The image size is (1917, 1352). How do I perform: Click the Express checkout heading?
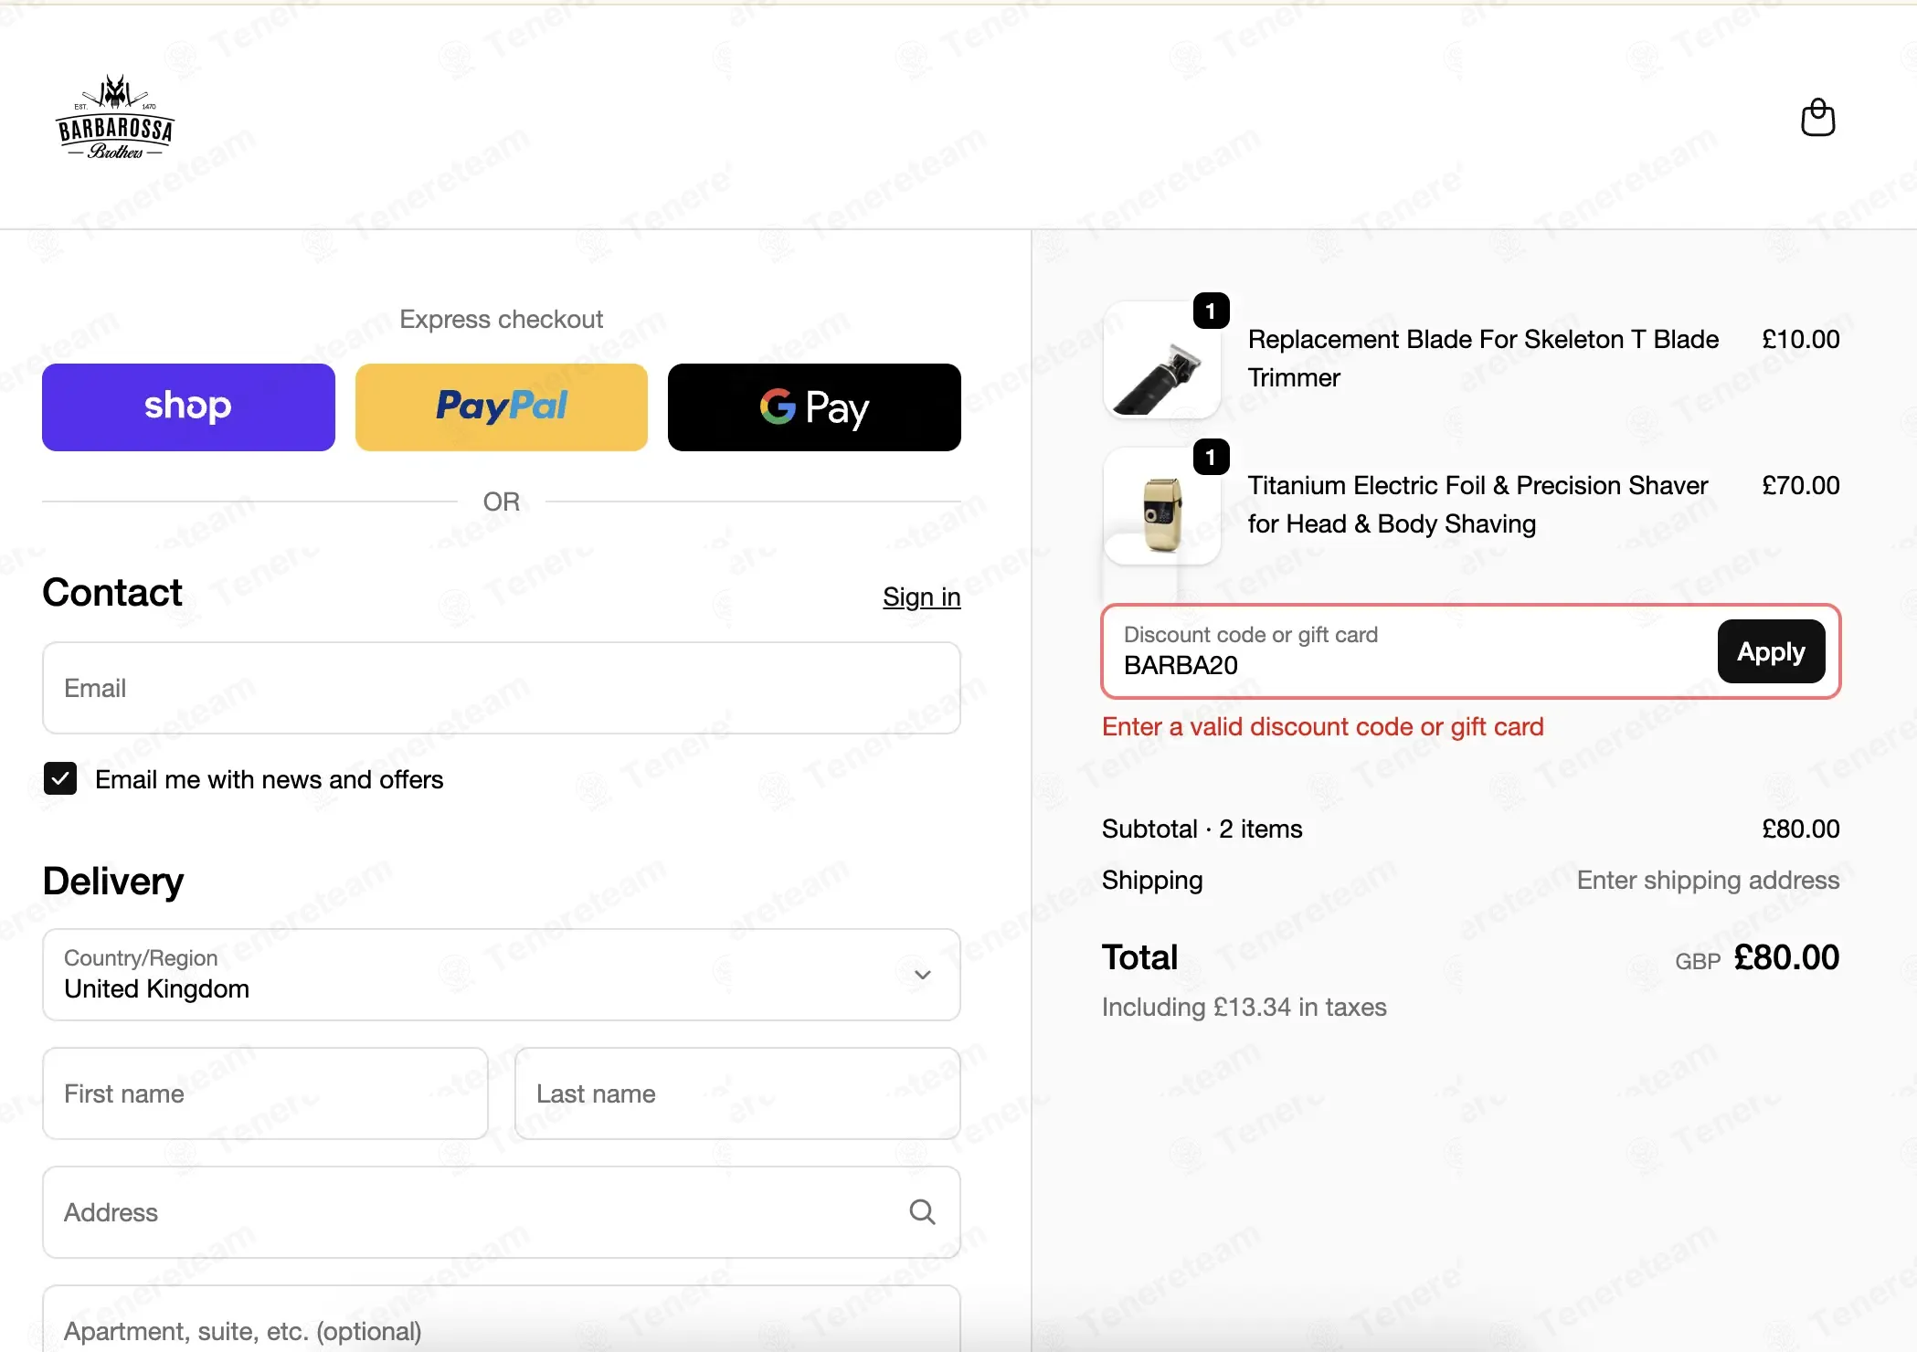[x=502, y=320]
